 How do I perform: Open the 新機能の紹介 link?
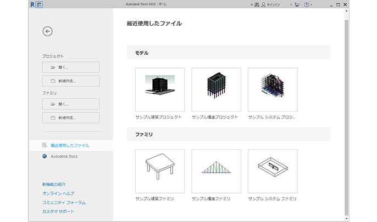pyautogui.click(x=54, y=184)
